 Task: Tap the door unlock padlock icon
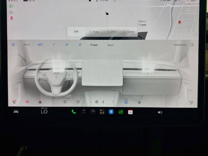(x=107, y=13)
